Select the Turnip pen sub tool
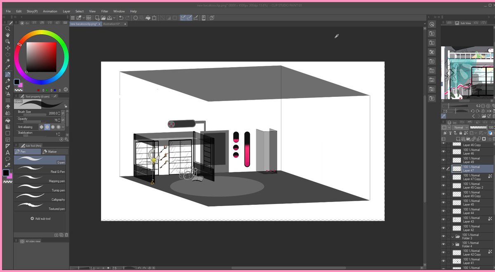495x272 pixels. 40,188
